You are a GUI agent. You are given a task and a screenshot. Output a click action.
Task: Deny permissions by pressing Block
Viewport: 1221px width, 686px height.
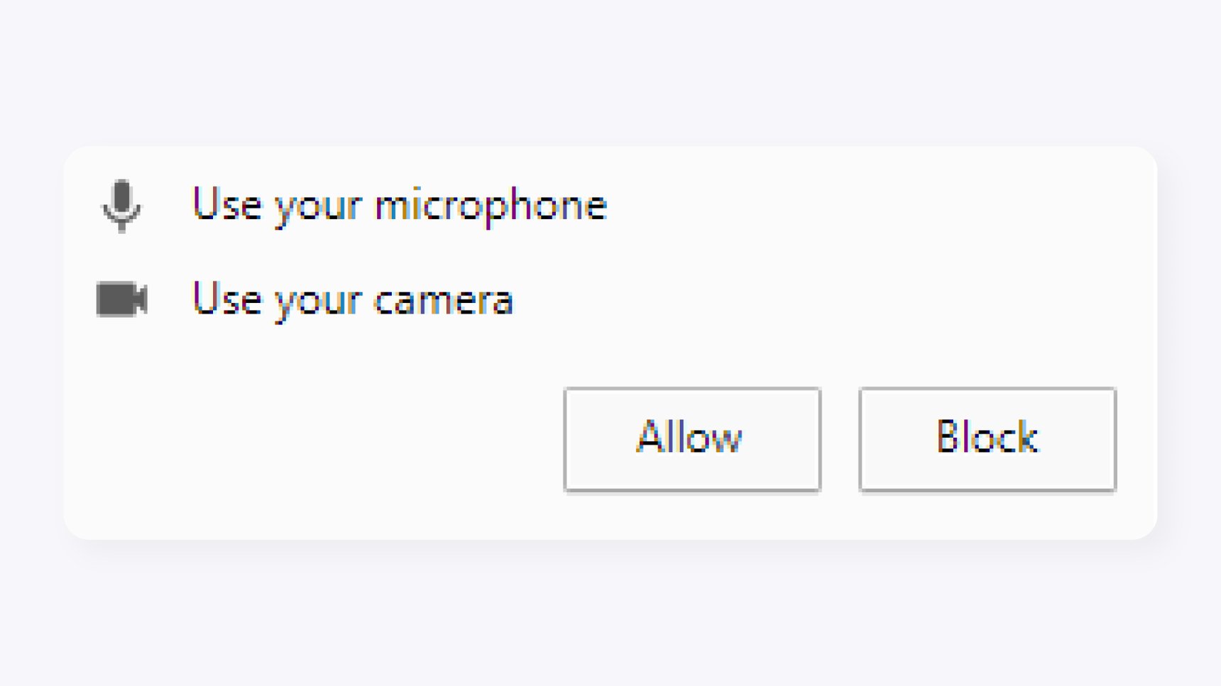pos(987,438)
